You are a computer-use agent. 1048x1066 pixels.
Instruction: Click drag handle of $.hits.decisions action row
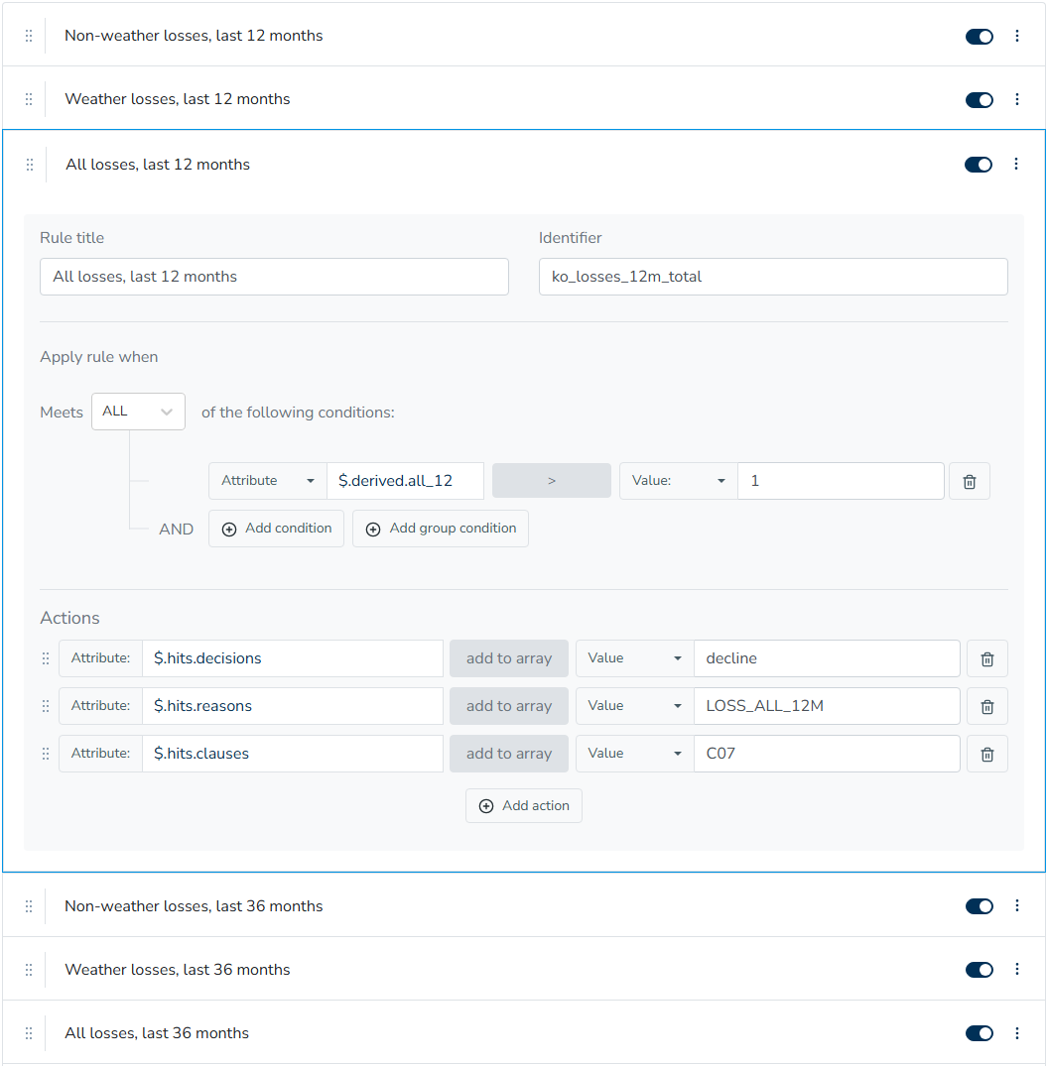pyautogui.click(x=46, y=658)
